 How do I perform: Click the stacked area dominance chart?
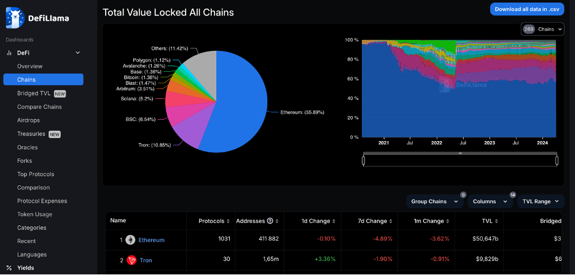(x=459, y=88)
